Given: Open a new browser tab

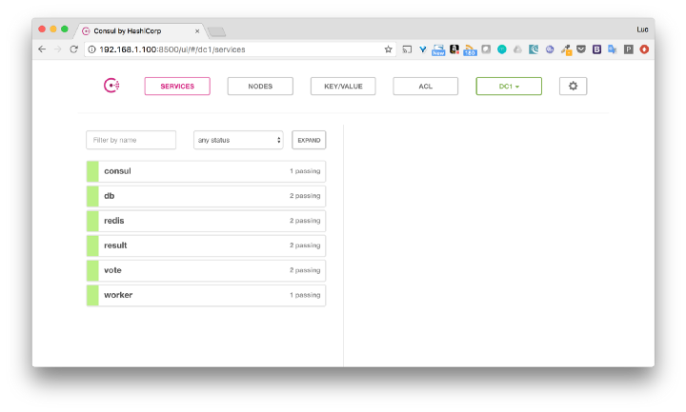Looking at the screenshot, I should point(216,31).
